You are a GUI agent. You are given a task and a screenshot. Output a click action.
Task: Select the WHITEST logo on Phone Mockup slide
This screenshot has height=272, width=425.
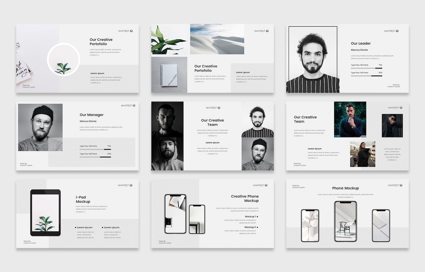pyautogui.click(x=395, y=185)
